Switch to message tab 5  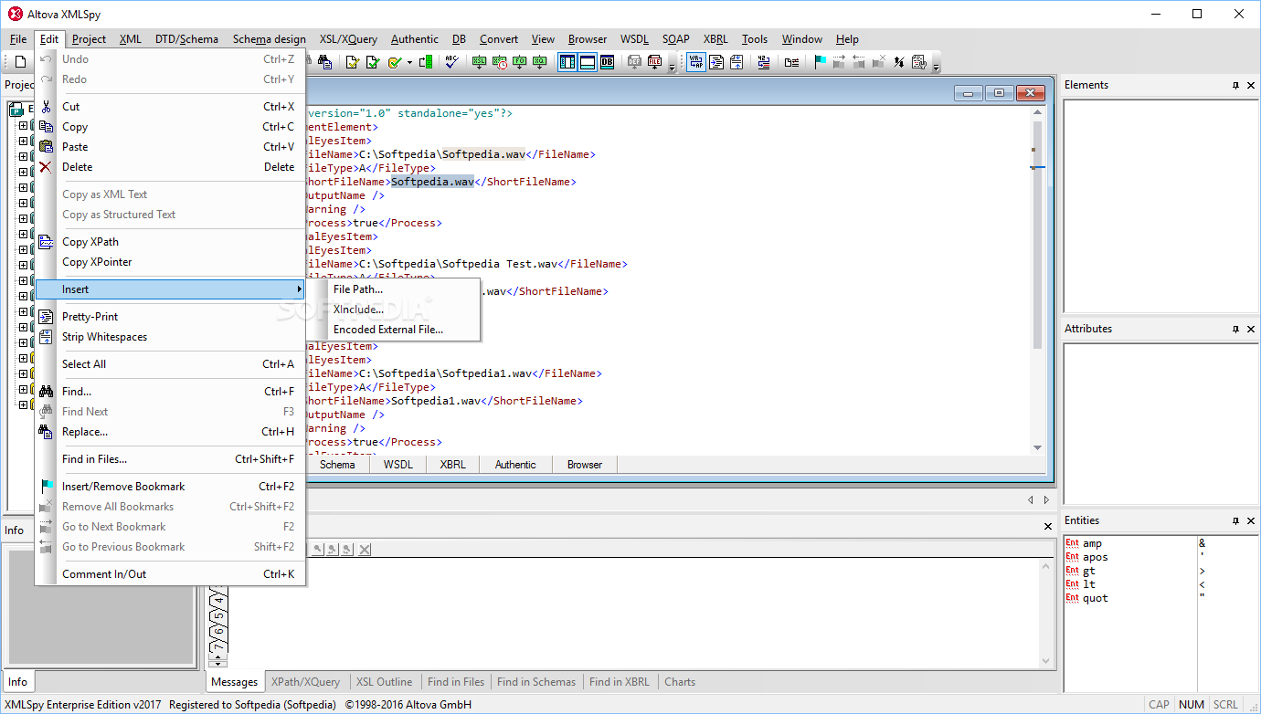pos(217,615)
